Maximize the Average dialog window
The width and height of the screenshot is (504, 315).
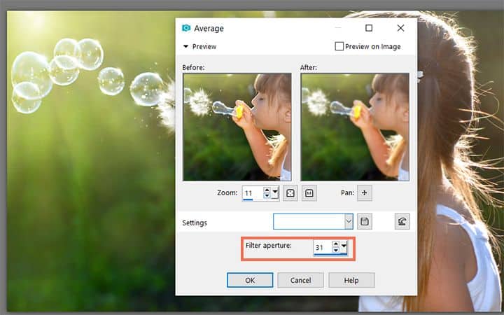click(369, 28)
